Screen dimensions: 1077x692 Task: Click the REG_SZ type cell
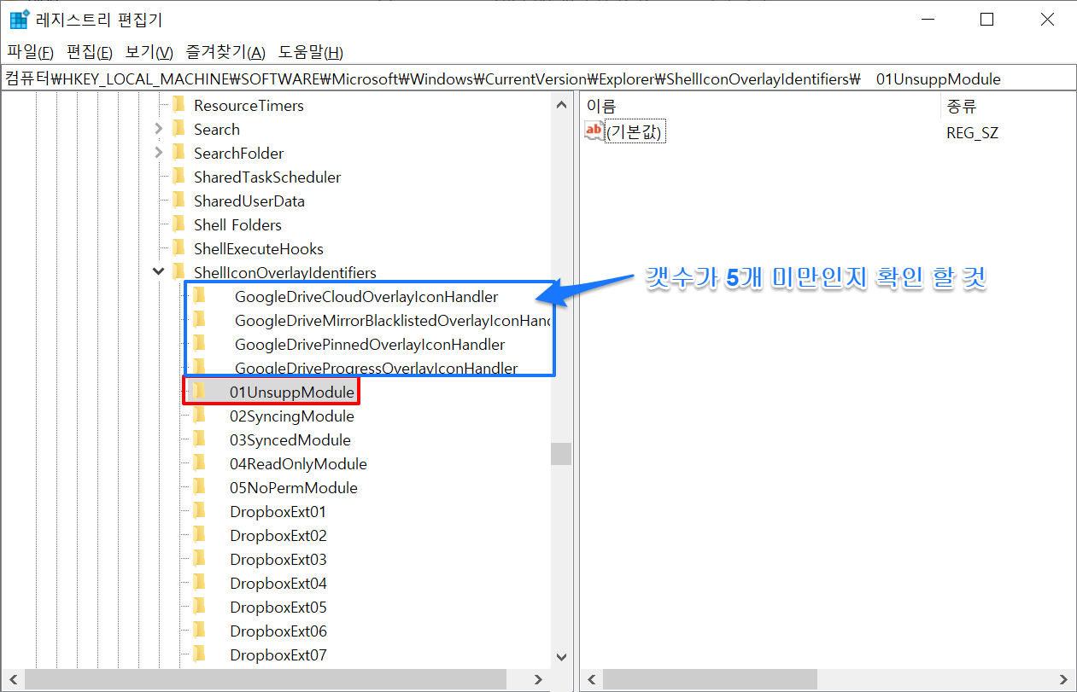[972, 133]
